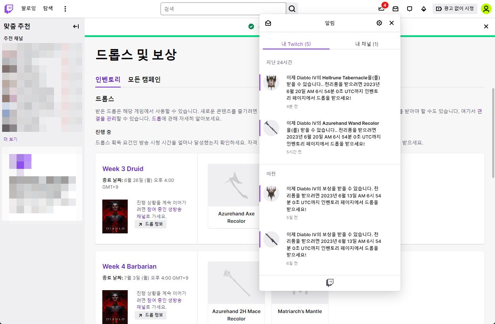Open the user avatar menu
Viewport: 495px width, 324px height.
point(486,9)
